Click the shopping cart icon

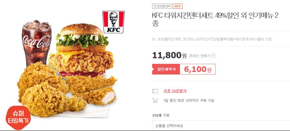point(155,100)
